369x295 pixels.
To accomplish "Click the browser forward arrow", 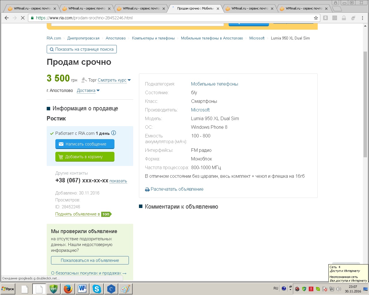I will pyautogui.click(x=15, y=18).
